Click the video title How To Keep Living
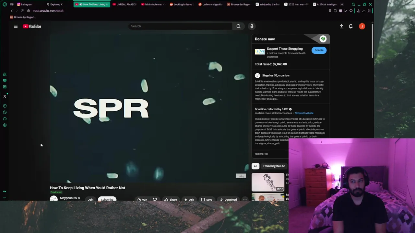Screen dimensions: 415x233 (87, 188)
